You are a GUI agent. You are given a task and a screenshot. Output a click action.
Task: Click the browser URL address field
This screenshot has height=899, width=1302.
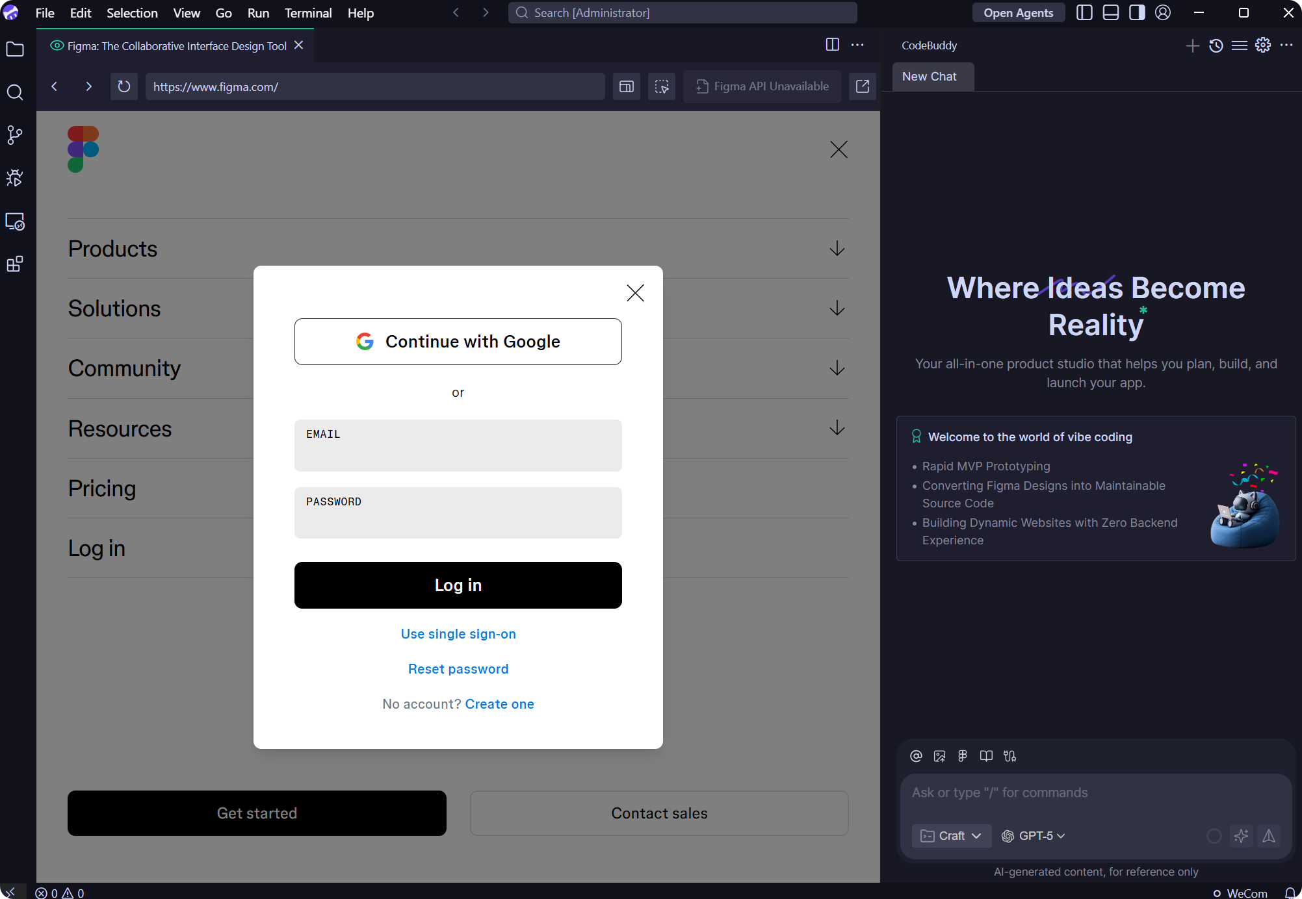click(375, 86)
